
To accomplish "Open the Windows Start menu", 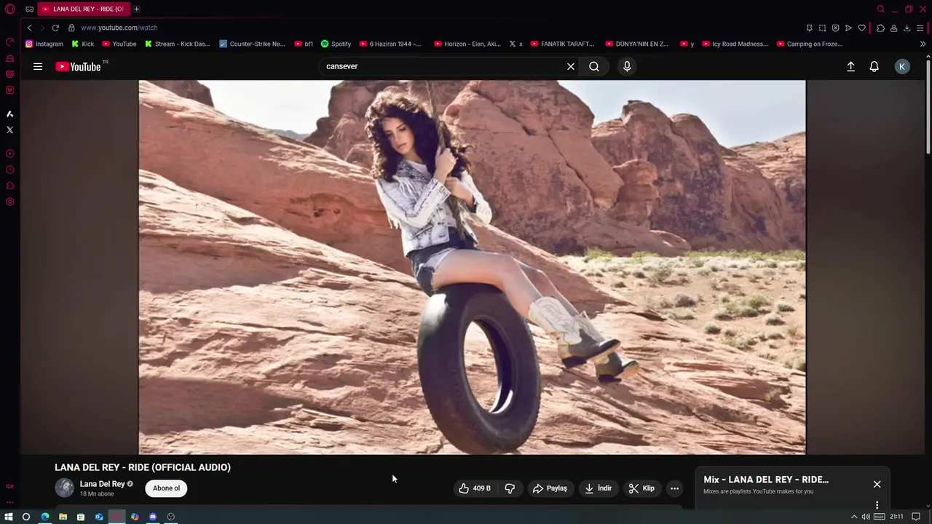I will pyautogui.click(x=9, y=517).
